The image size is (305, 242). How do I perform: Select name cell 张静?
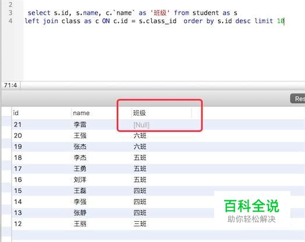80,213
